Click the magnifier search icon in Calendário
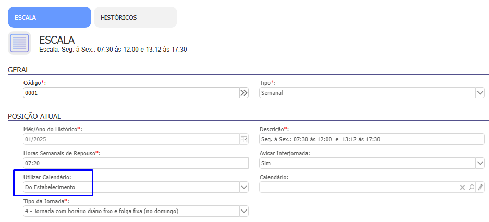This screenshot has height=222, width=489. tap(471, 187)
